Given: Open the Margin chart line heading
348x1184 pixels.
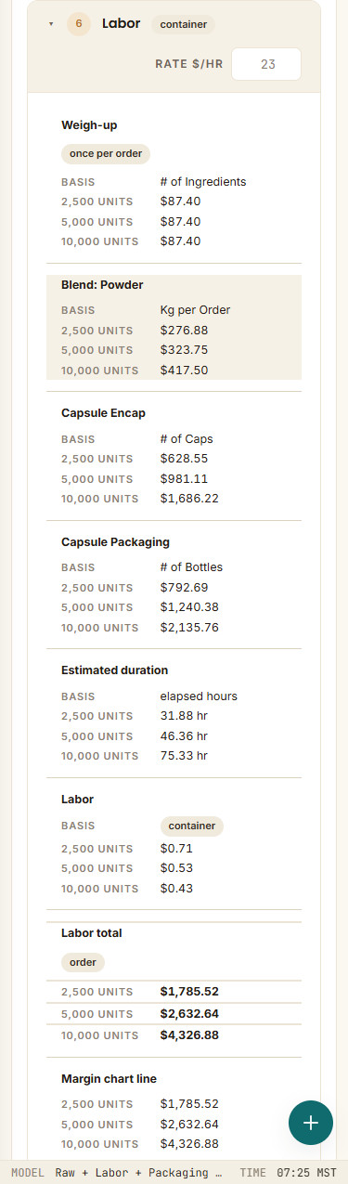Looking at the screenshot, I should 109,1078.
